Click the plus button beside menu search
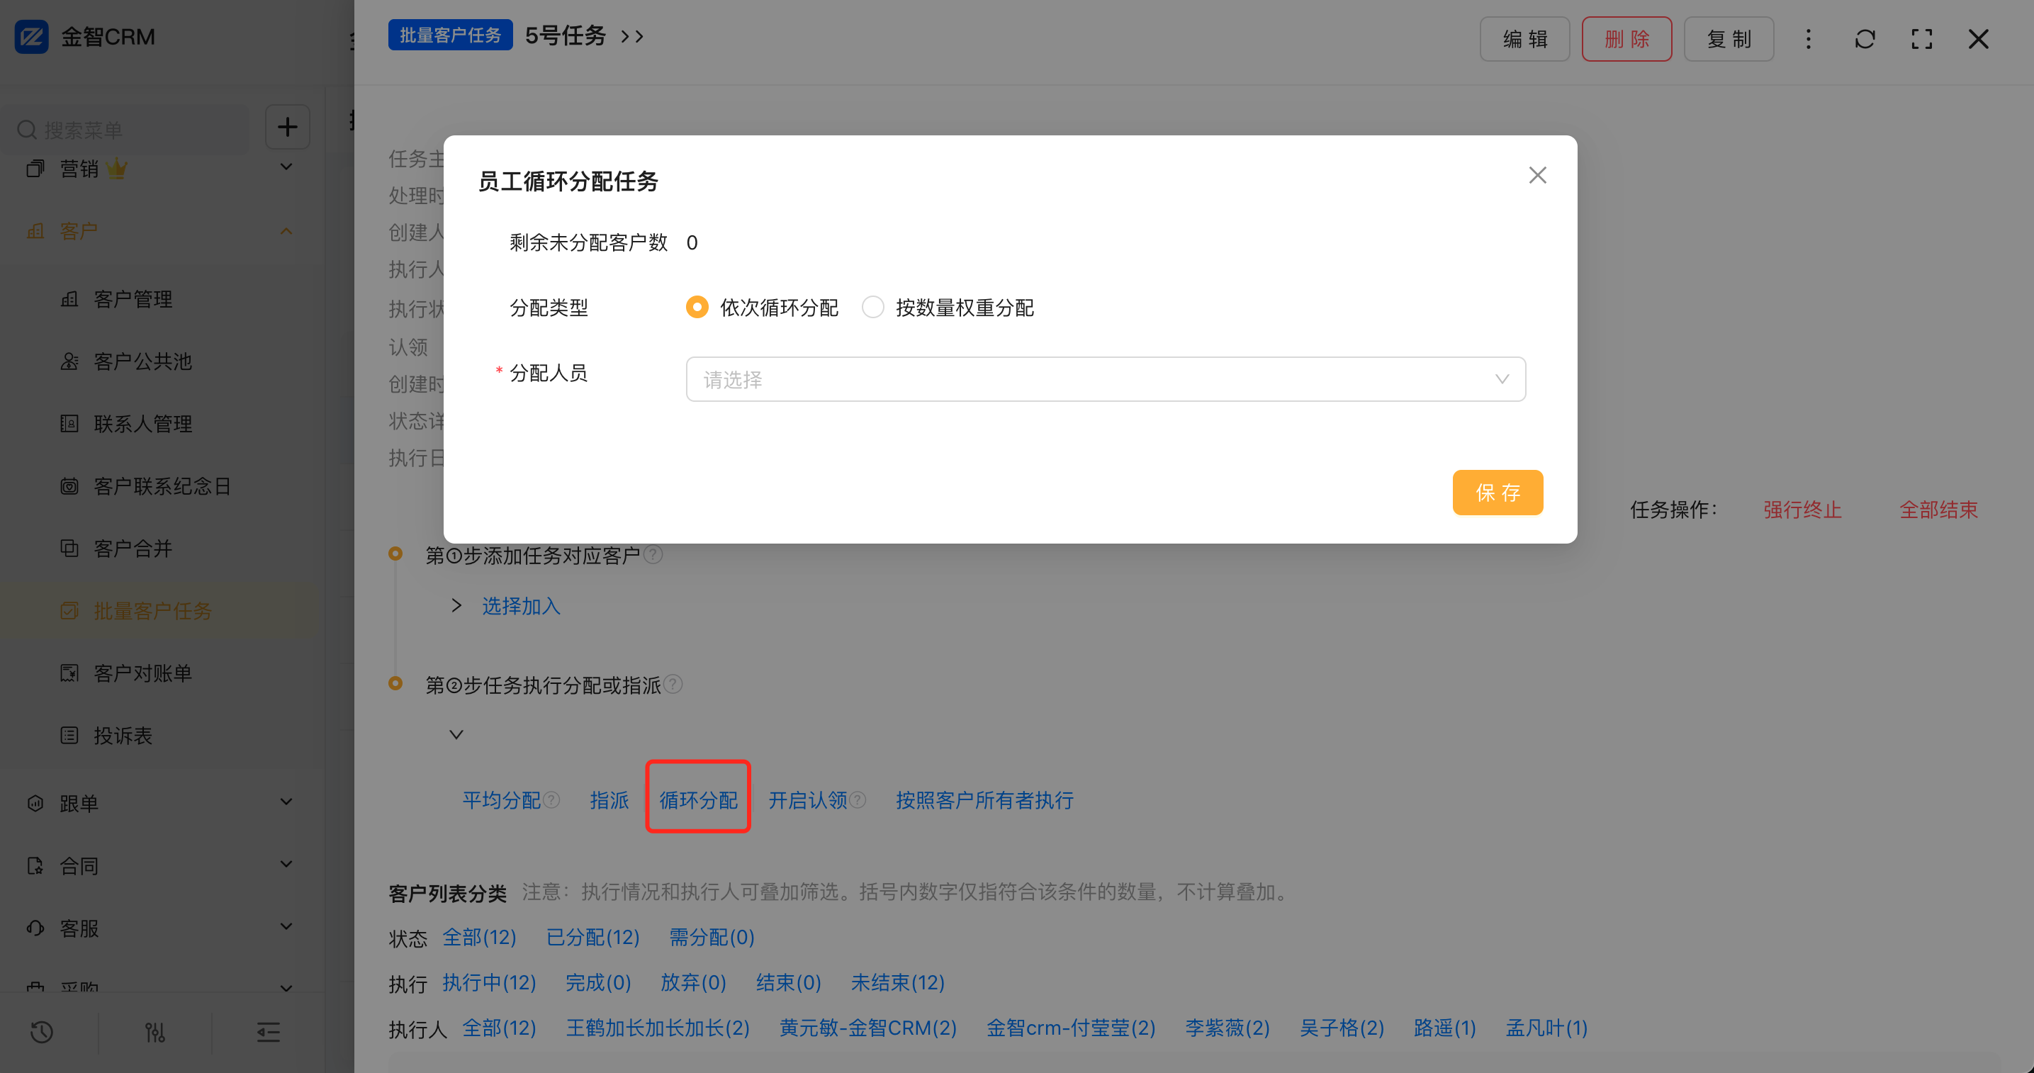This screenshot has height=1073, width=2034. coord(288,127)
